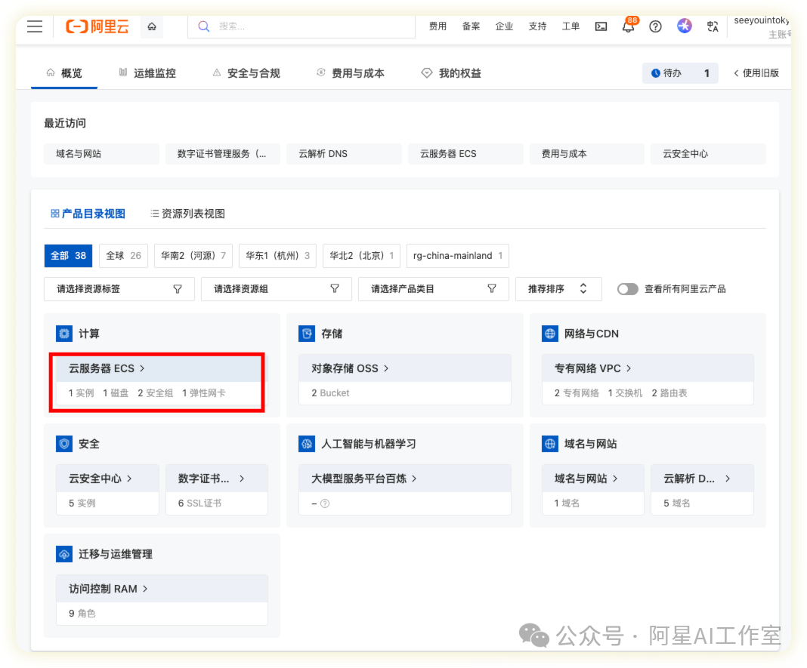Open 备案 in top menu
The width and height of the screenshot is (807, 668).
471,26
